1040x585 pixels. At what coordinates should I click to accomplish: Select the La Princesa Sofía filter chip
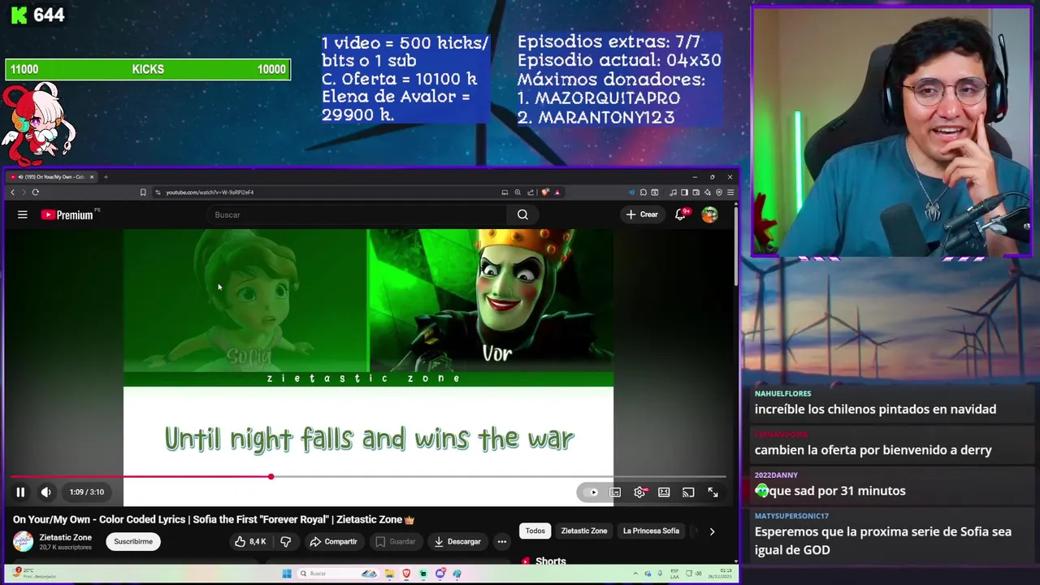[x=651, y=531]
